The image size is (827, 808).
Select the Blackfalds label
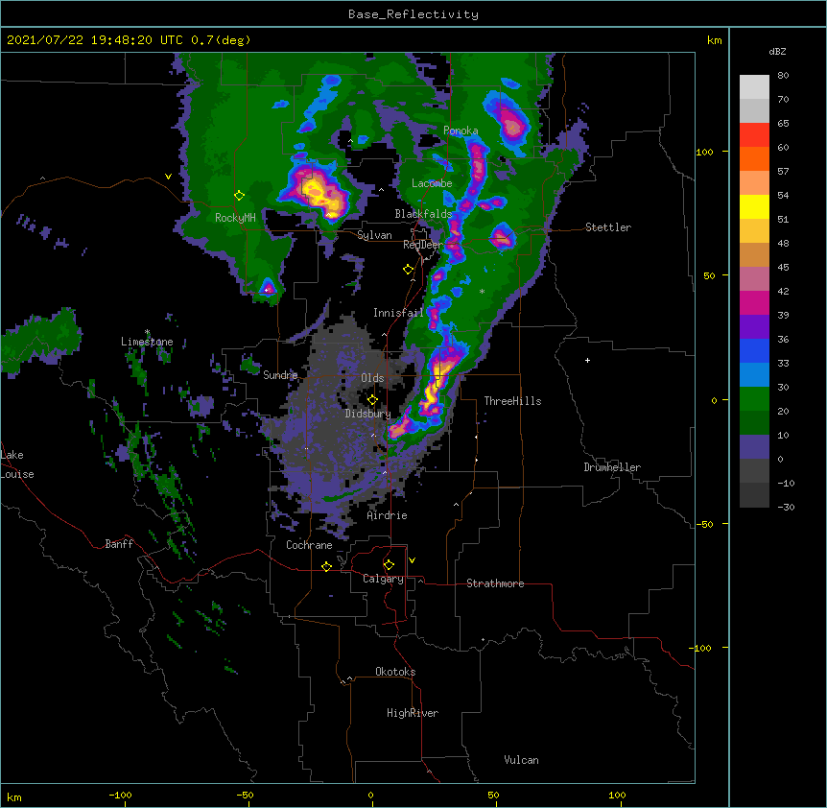pos(423,214)
